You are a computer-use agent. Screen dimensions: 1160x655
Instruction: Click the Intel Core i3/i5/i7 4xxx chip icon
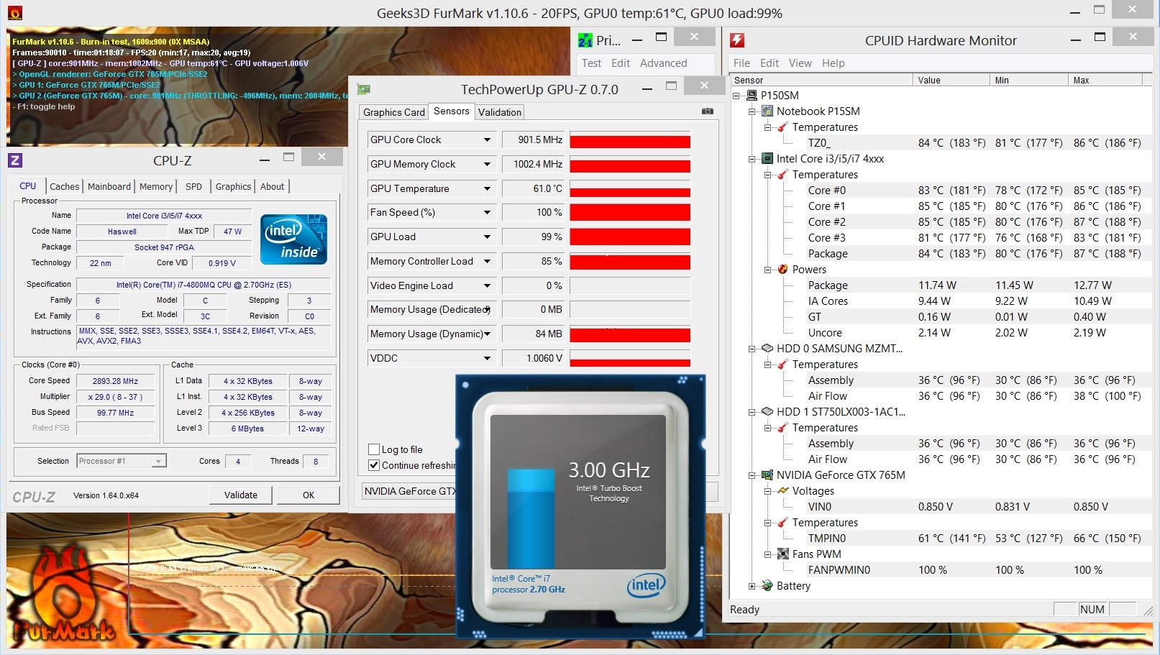pyautogui.click(x=767, y=158)
